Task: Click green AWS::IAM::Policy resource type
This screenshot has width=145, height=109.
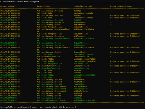Action: click(x=46, y=75)
